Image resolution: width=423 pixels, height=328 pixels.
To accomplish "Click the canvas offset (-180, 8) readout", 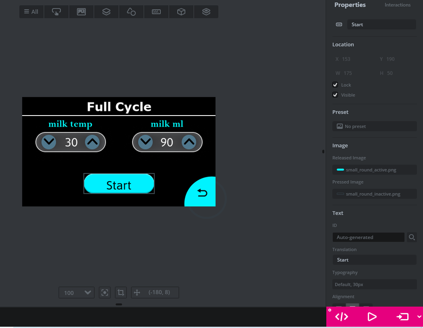I will [x=159, y=292].
